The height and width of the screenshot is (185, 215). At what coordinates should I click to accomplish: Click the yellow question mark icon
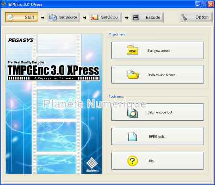(132, 161)
